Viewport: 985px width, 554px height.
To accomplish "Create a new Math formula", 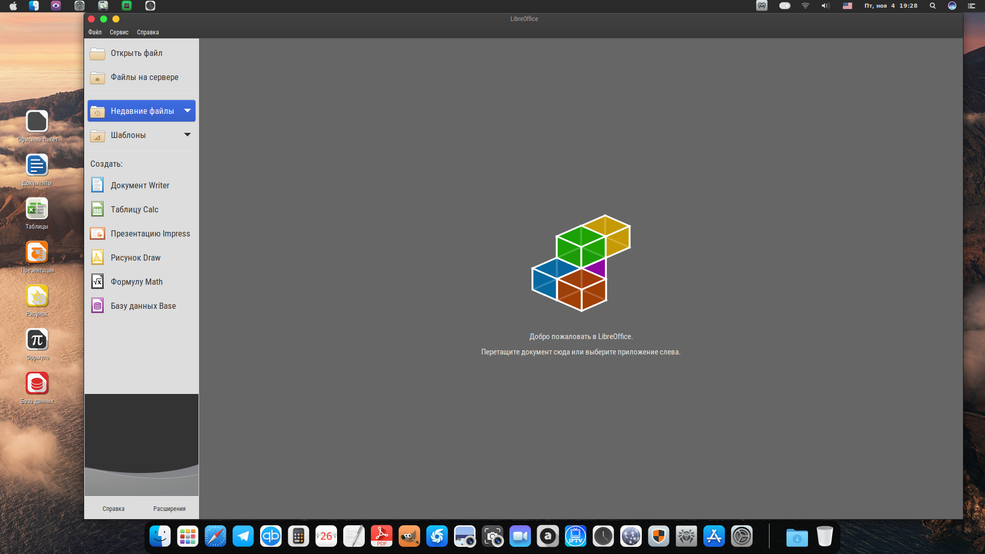I will coord(137,282).
